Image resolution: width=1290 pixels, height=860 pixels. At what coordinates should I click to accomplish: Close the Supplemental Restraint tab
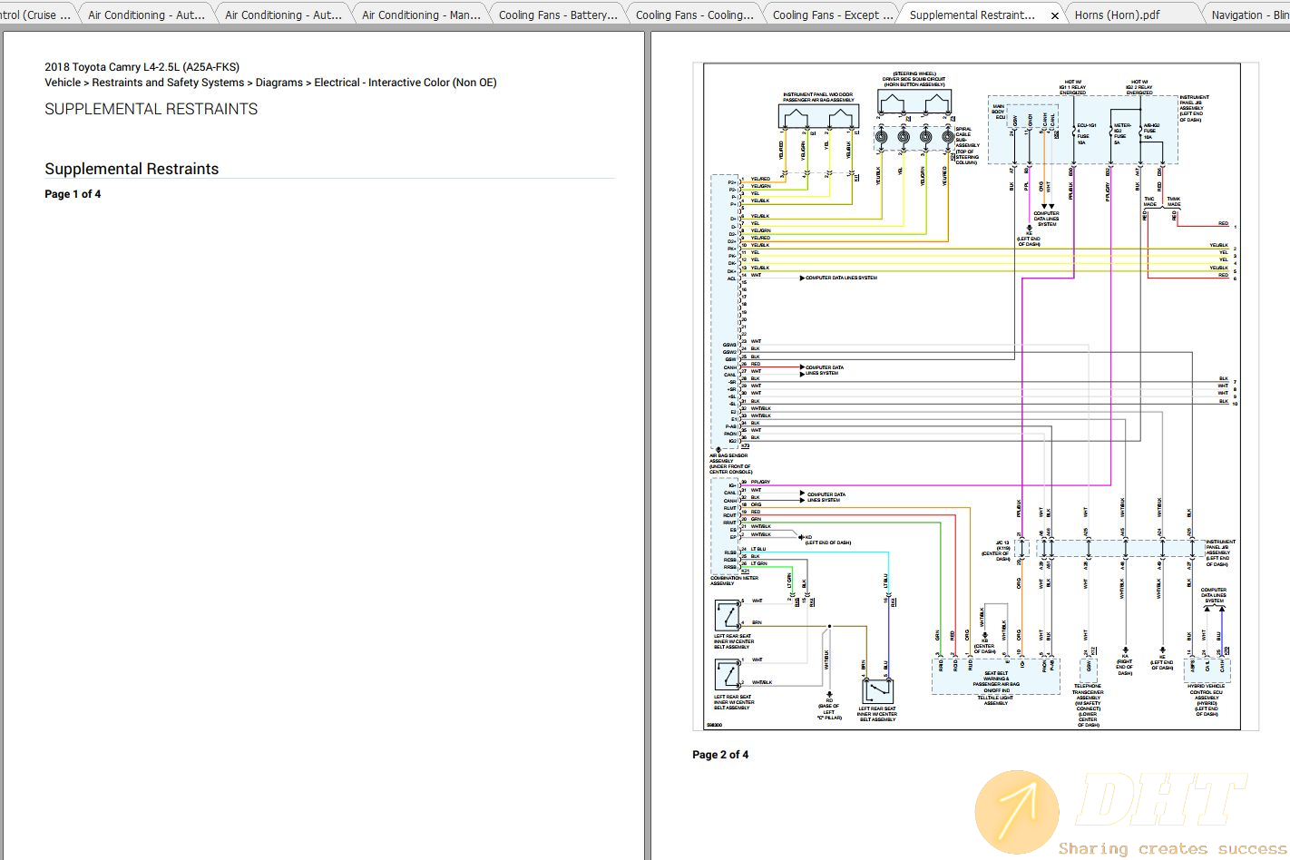tap(1054, 15)
